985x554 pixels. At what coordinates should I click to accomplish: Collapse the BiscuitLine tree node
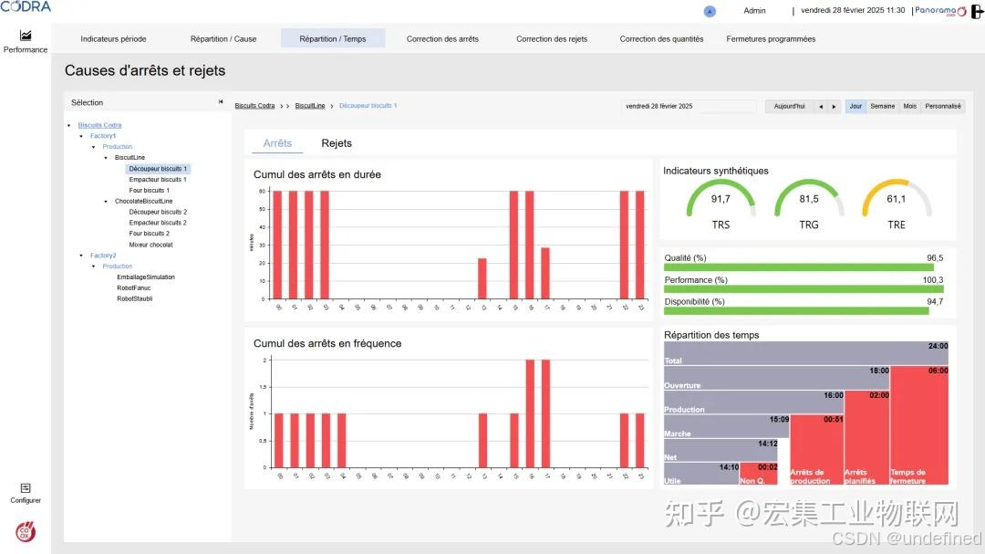[106, 158]
